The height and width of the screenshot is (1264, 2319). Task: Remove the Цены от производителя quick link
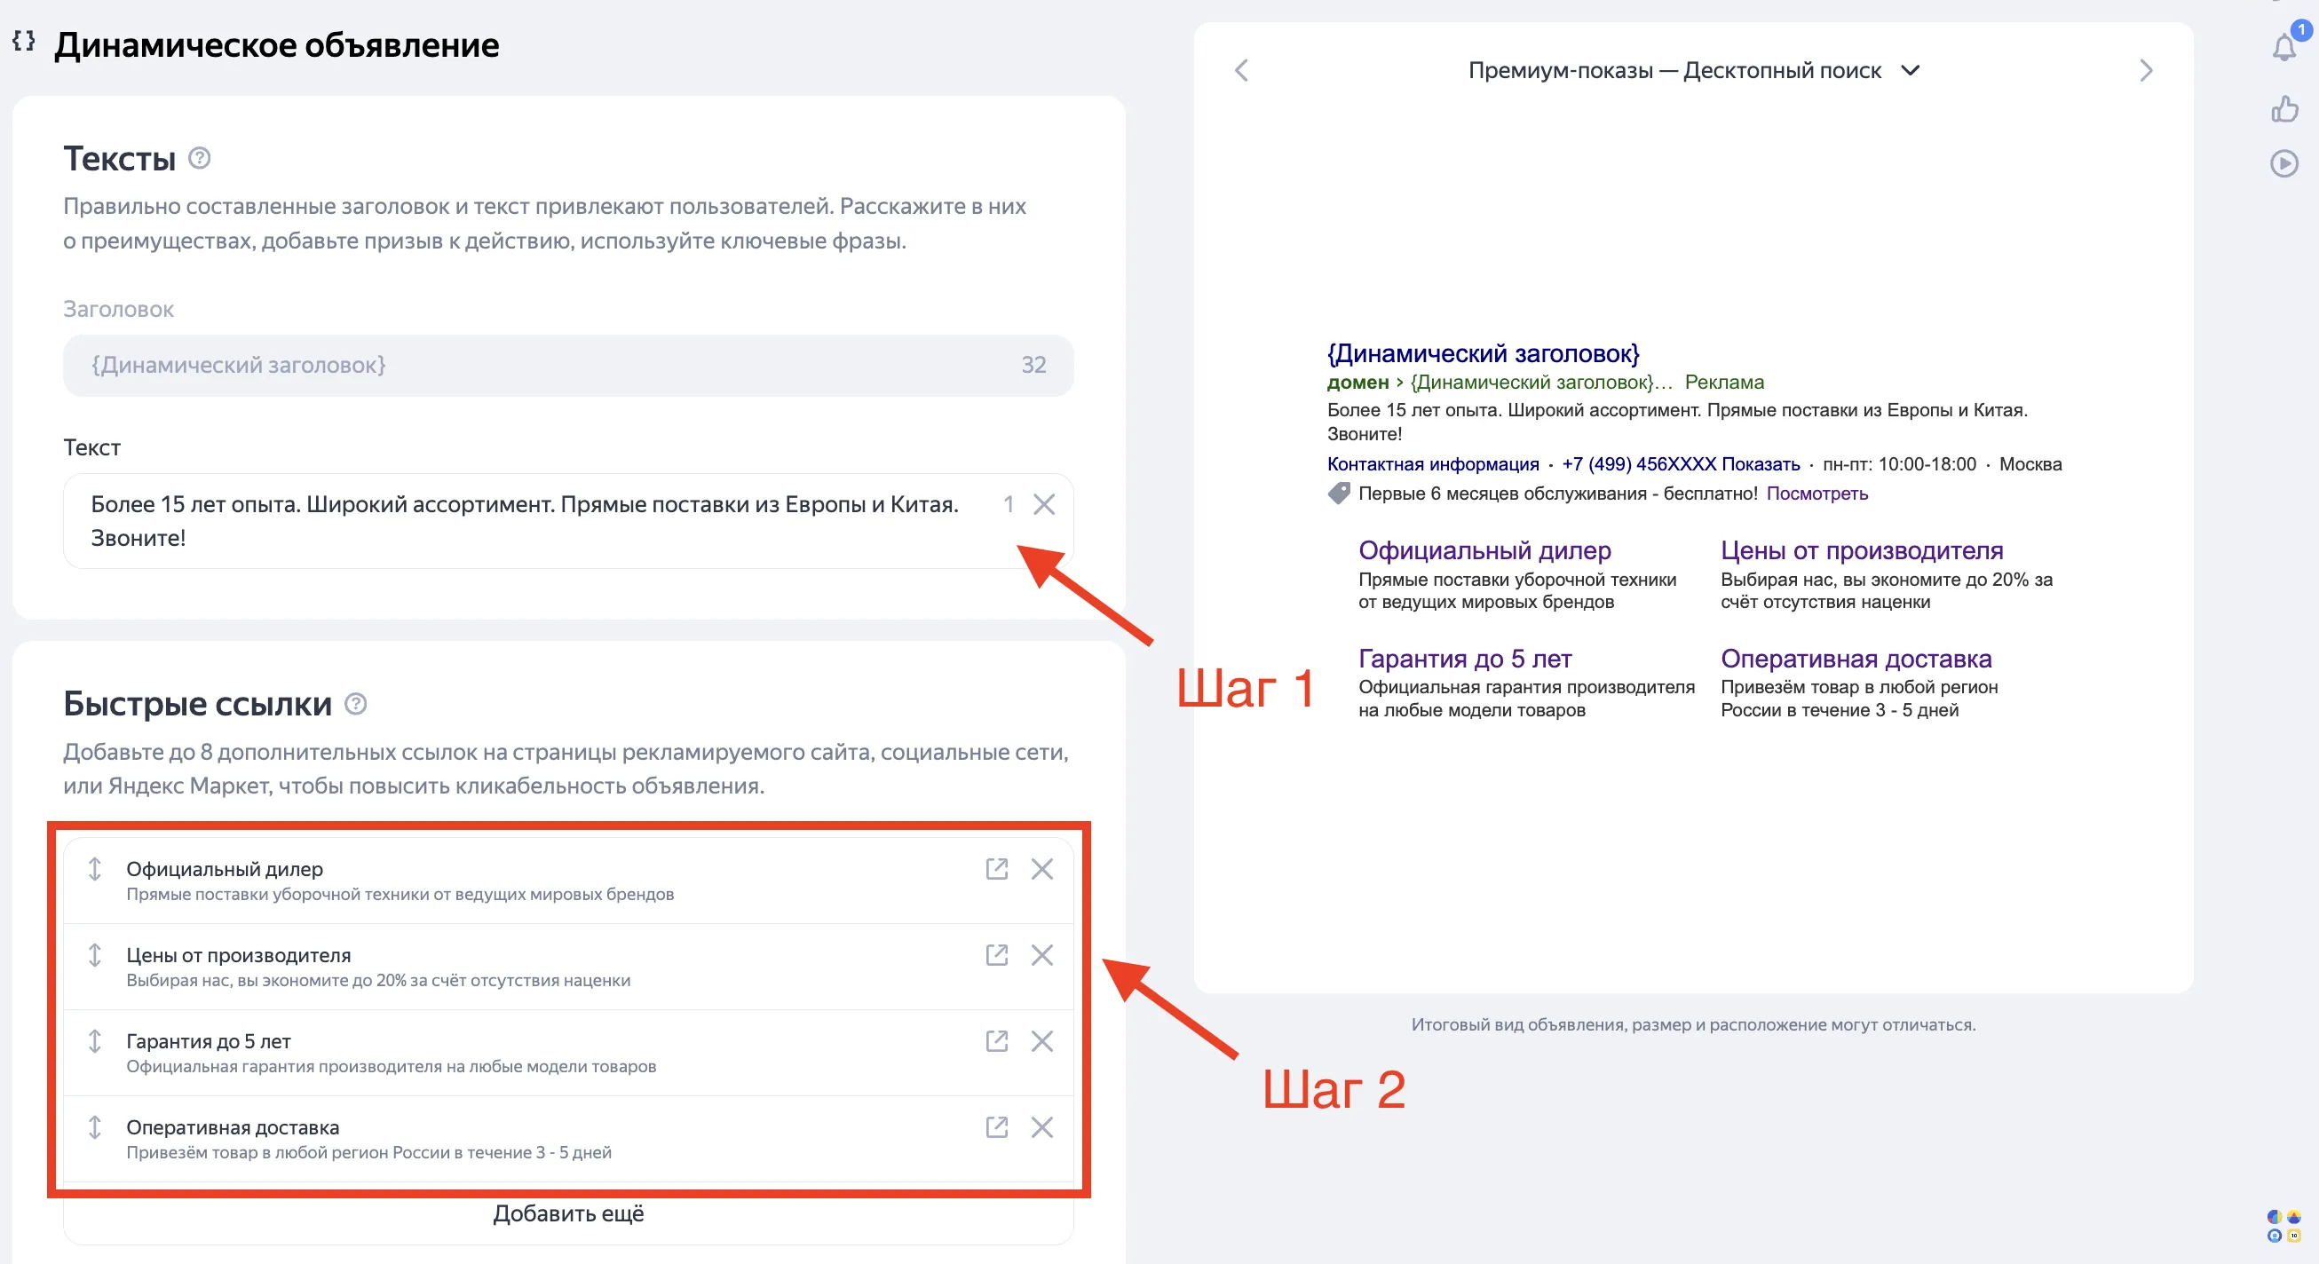coord(1041,955)
